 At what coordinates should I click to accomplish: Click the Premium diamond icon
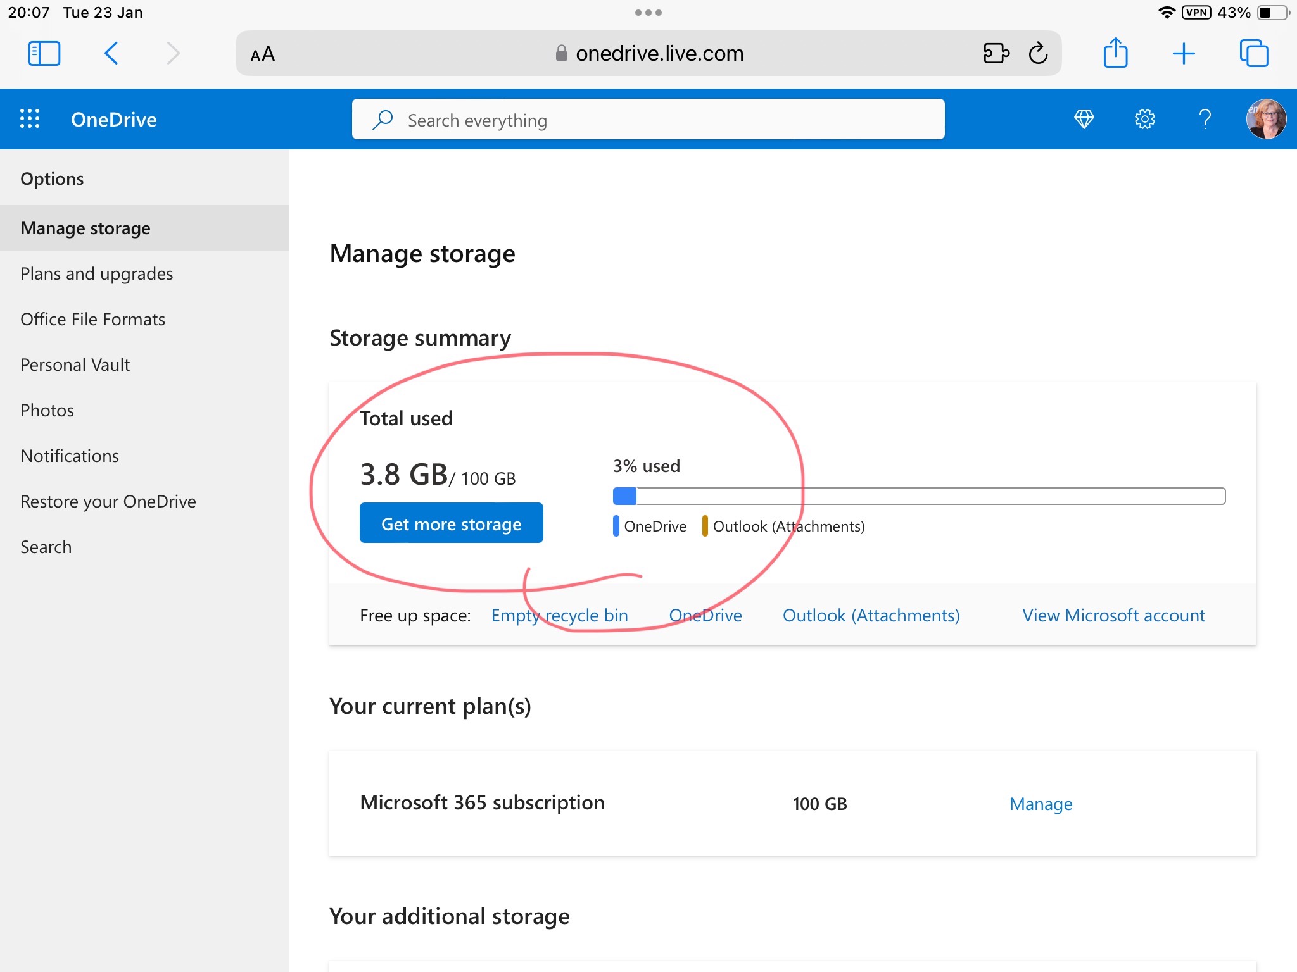click(x=1084, y=119)
